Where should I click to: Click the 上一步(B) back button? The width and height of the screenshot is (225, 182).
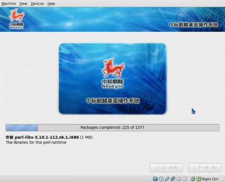tap(166, 168)
